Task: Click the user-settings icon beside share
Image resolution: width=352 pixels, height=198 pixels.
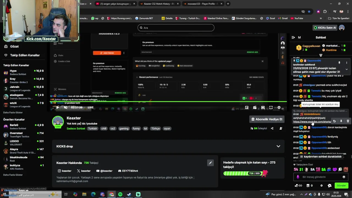Action: pos(281,128)
